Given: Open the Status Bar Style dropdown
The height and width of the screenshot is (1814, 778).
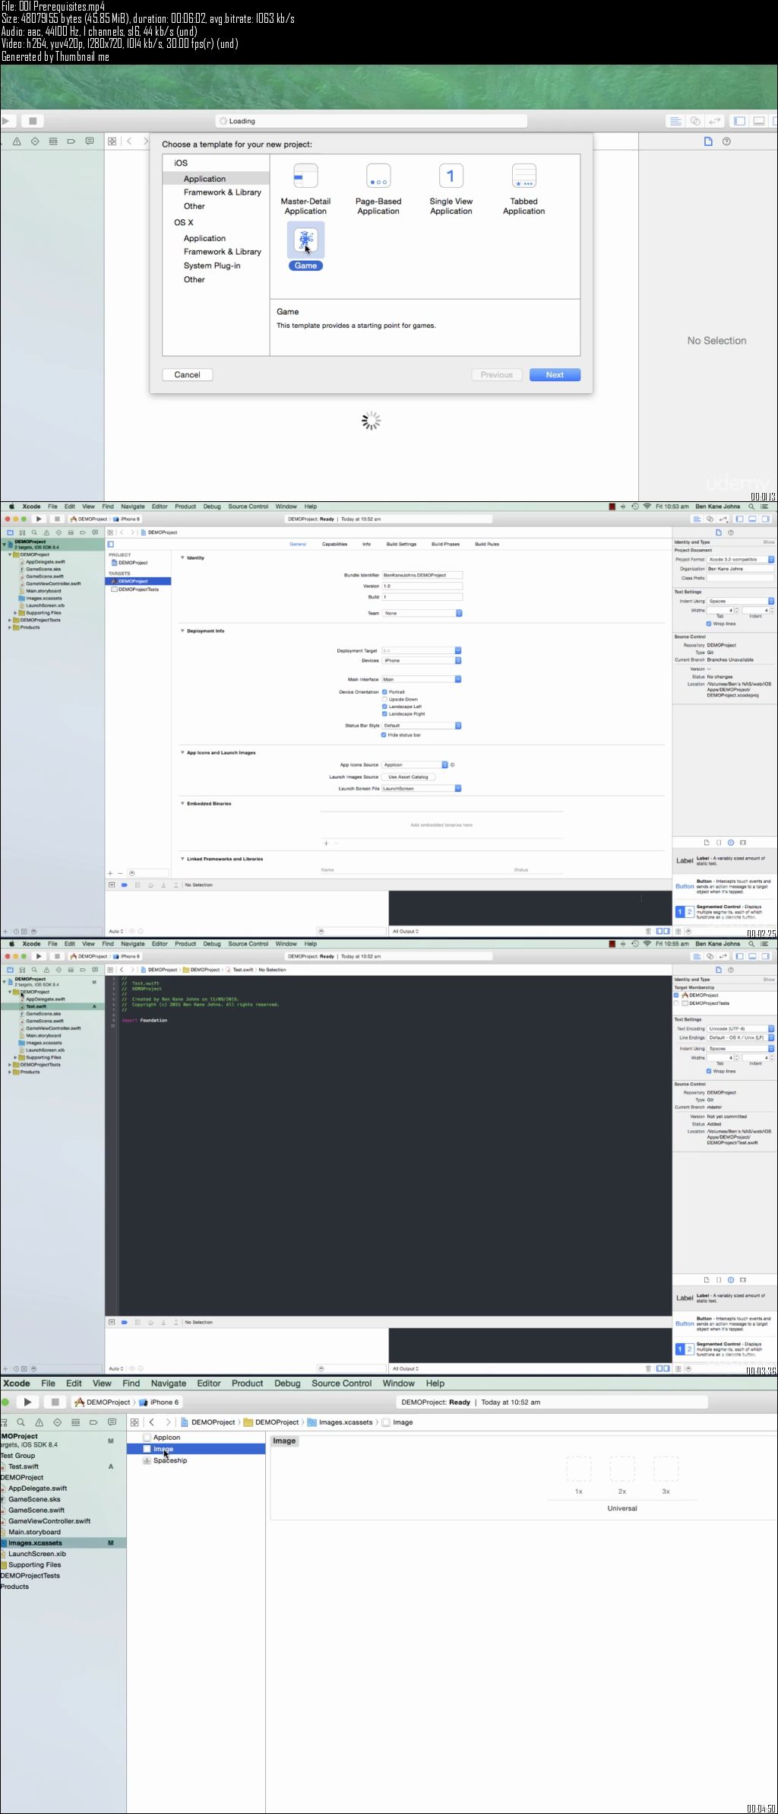Looking at the screenshot, I should coord(422,726).
